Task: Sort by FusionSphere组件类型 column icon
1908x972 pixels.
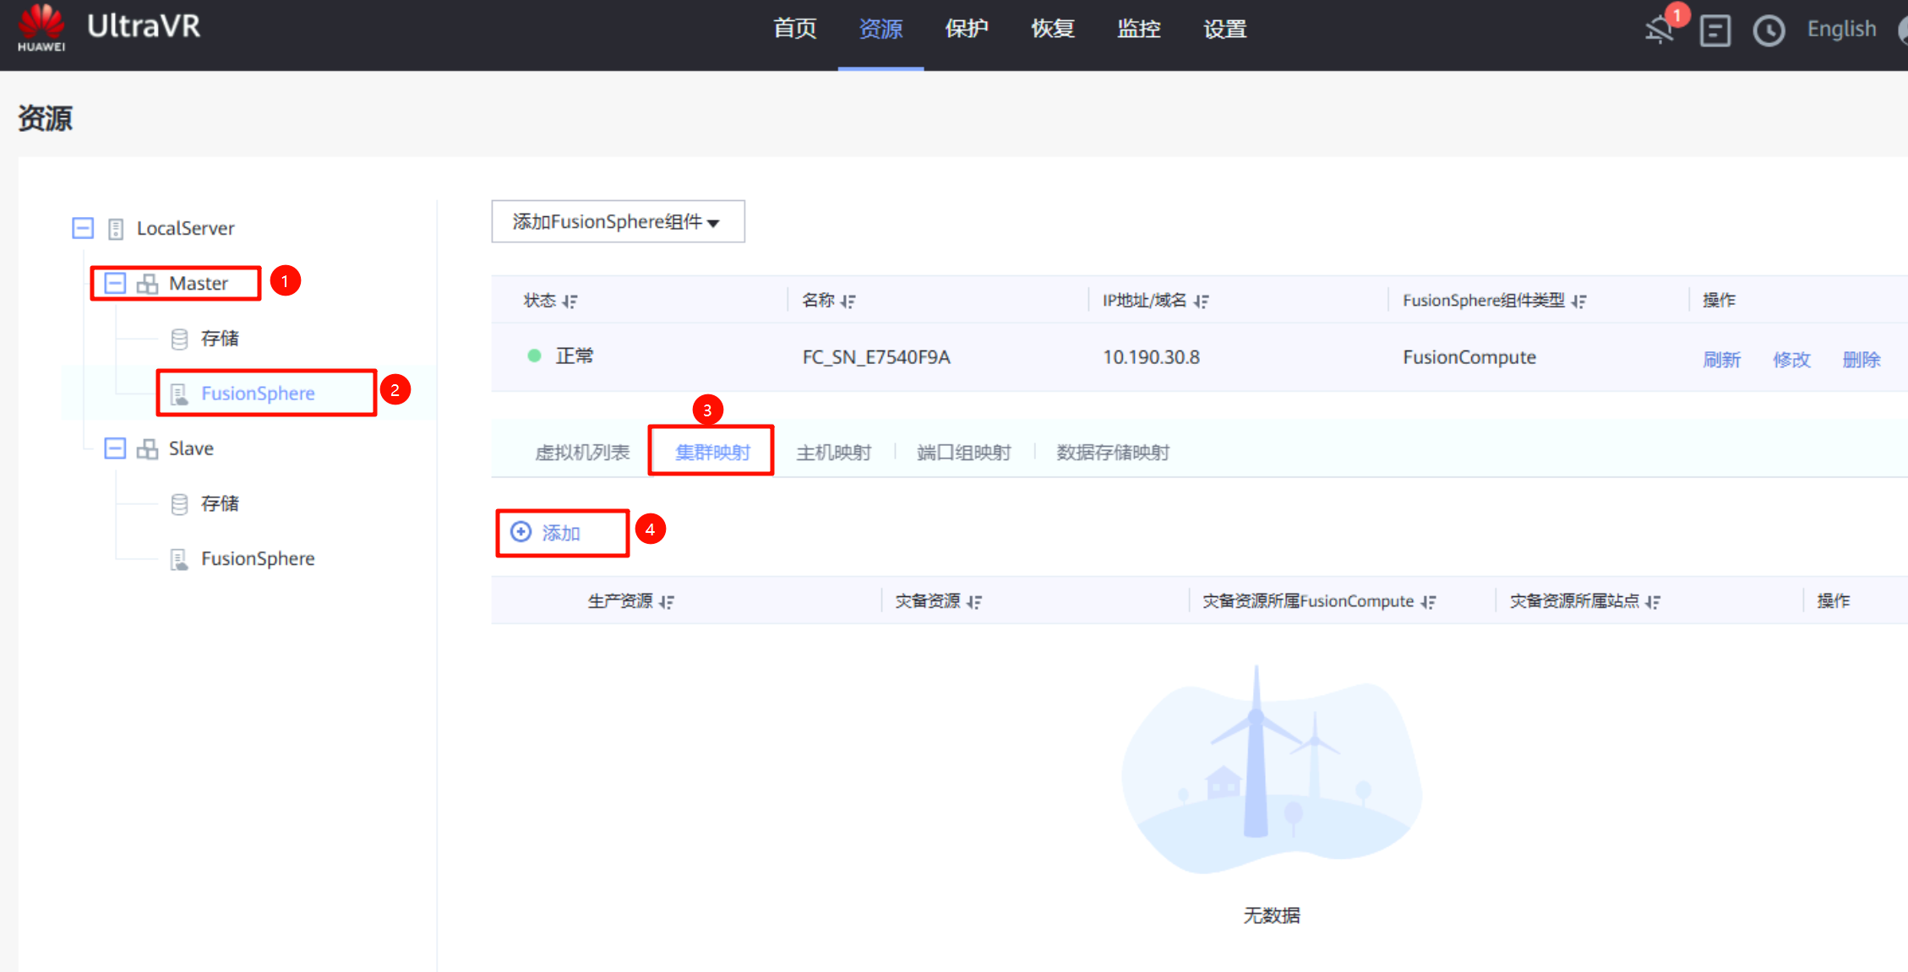Action: coord(1578,301)
